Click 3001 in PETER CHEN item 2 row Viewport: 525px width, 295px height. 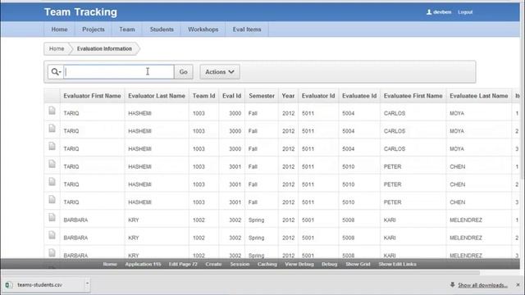235,184
